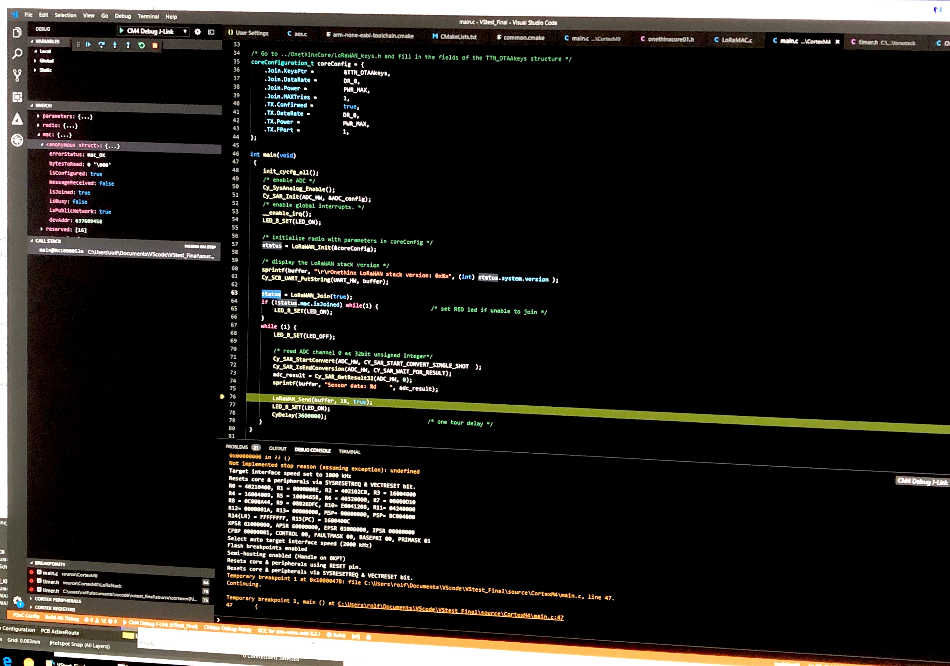The width and height of the screenshot is (950, 666).
Task: Open the Source Control view icon
Action: [x=17, y=75]
